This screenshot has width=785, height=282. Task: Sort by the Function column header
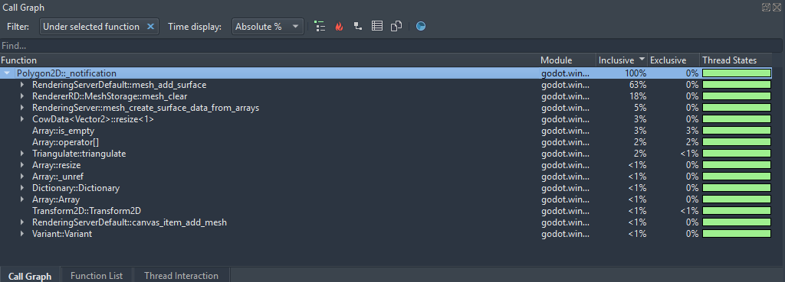click(x=269, y=60)
